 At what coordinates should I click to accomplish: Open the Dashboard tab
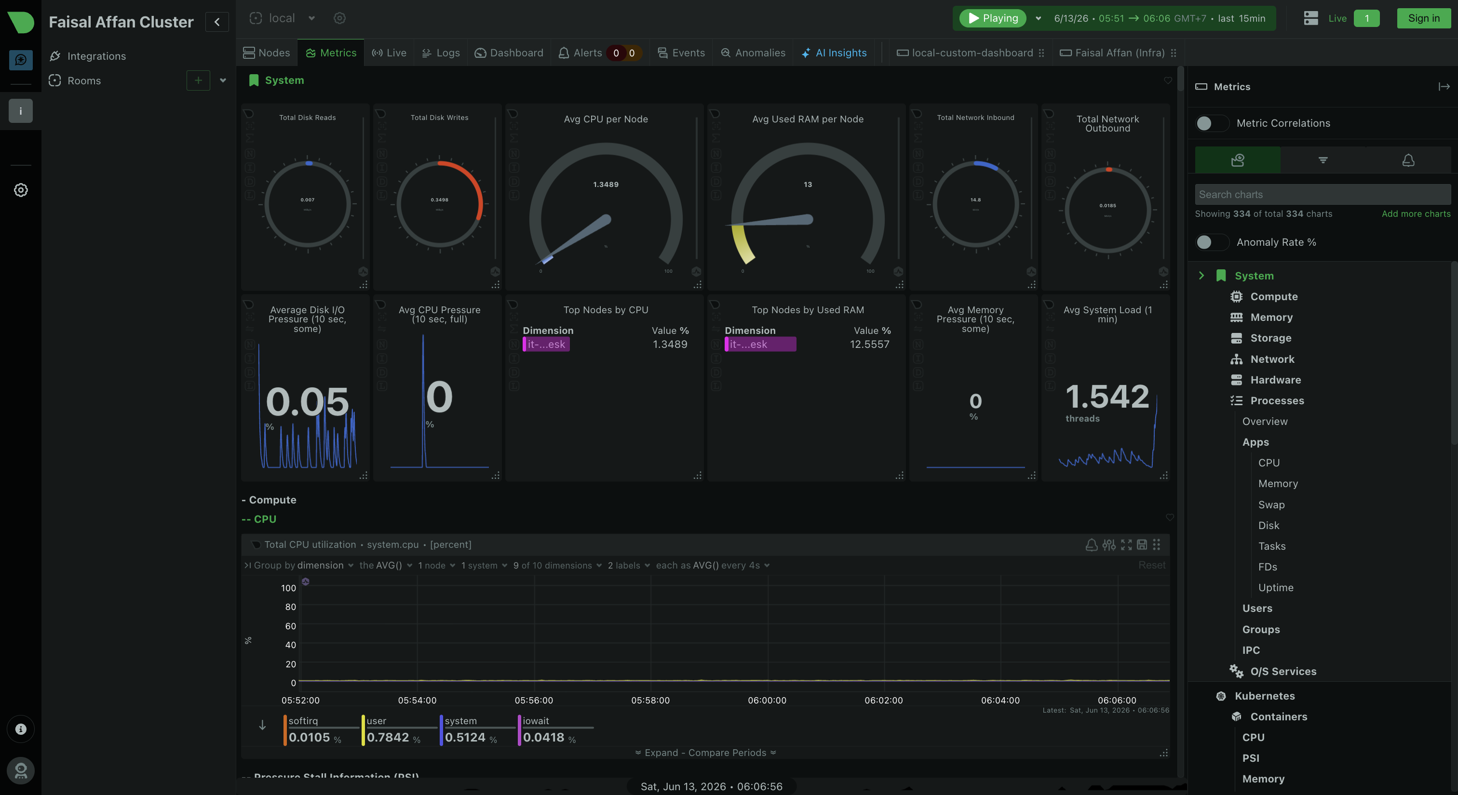(509, 53)
